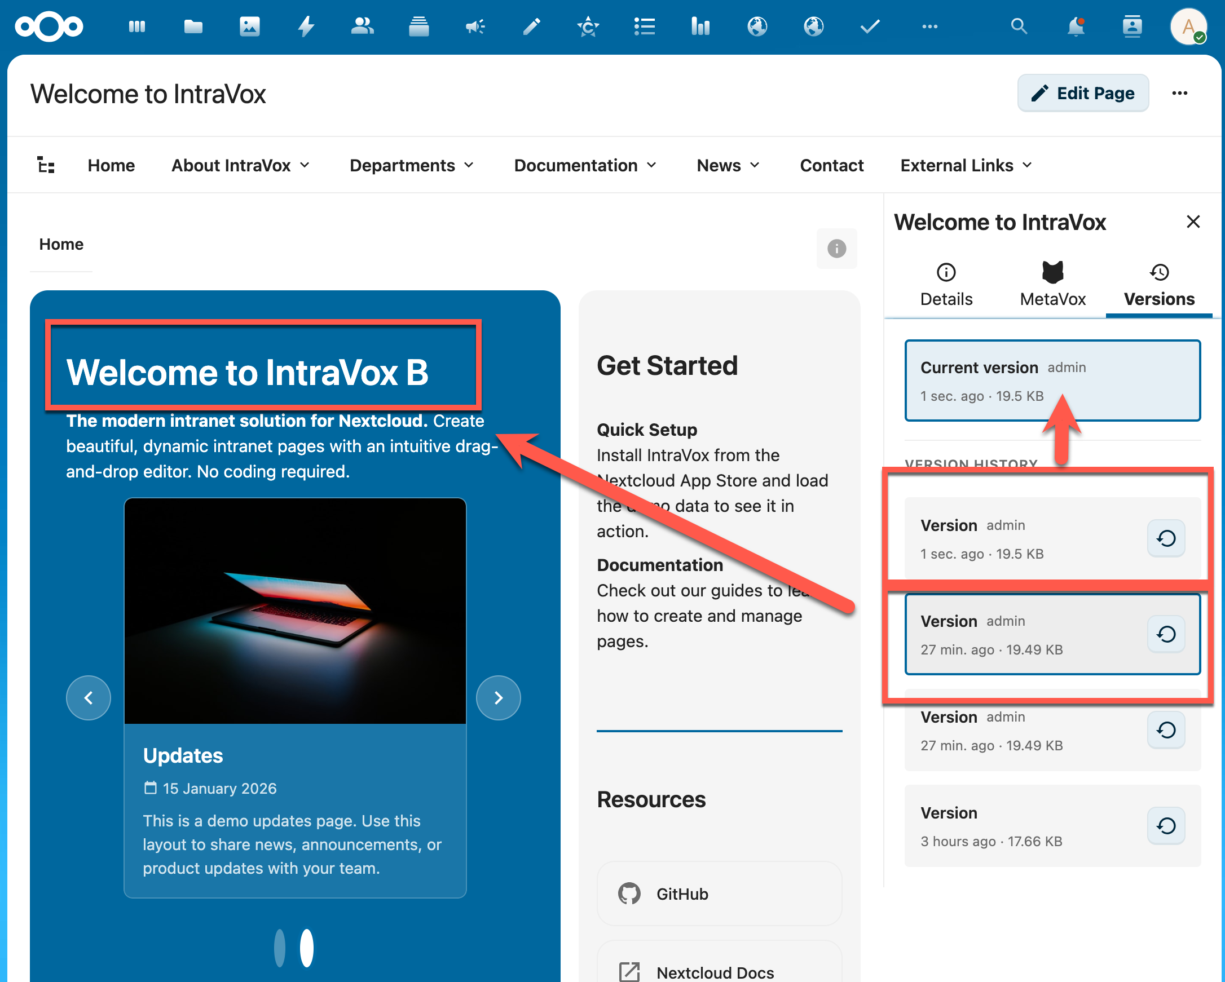
Task: Open the GitHub resource link
Action: click(x=719, y=893)
